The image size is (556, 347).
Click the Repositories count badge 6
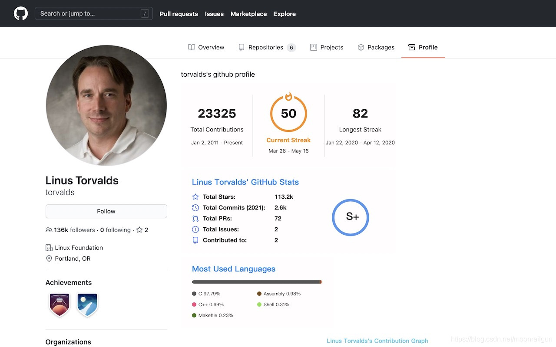[x=291, y=48]
